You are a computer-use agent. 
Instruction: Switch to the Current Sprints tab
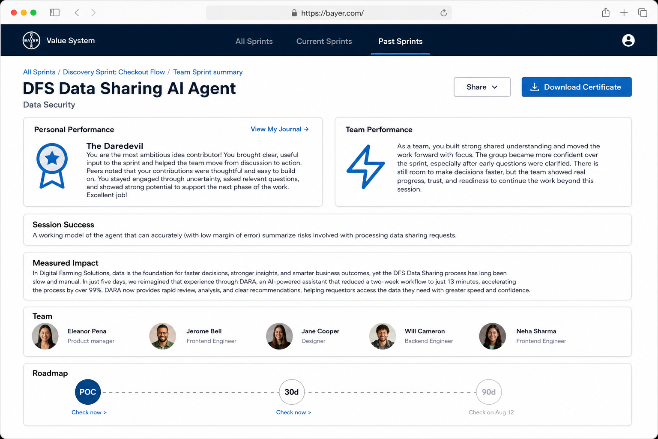[324, 41]
